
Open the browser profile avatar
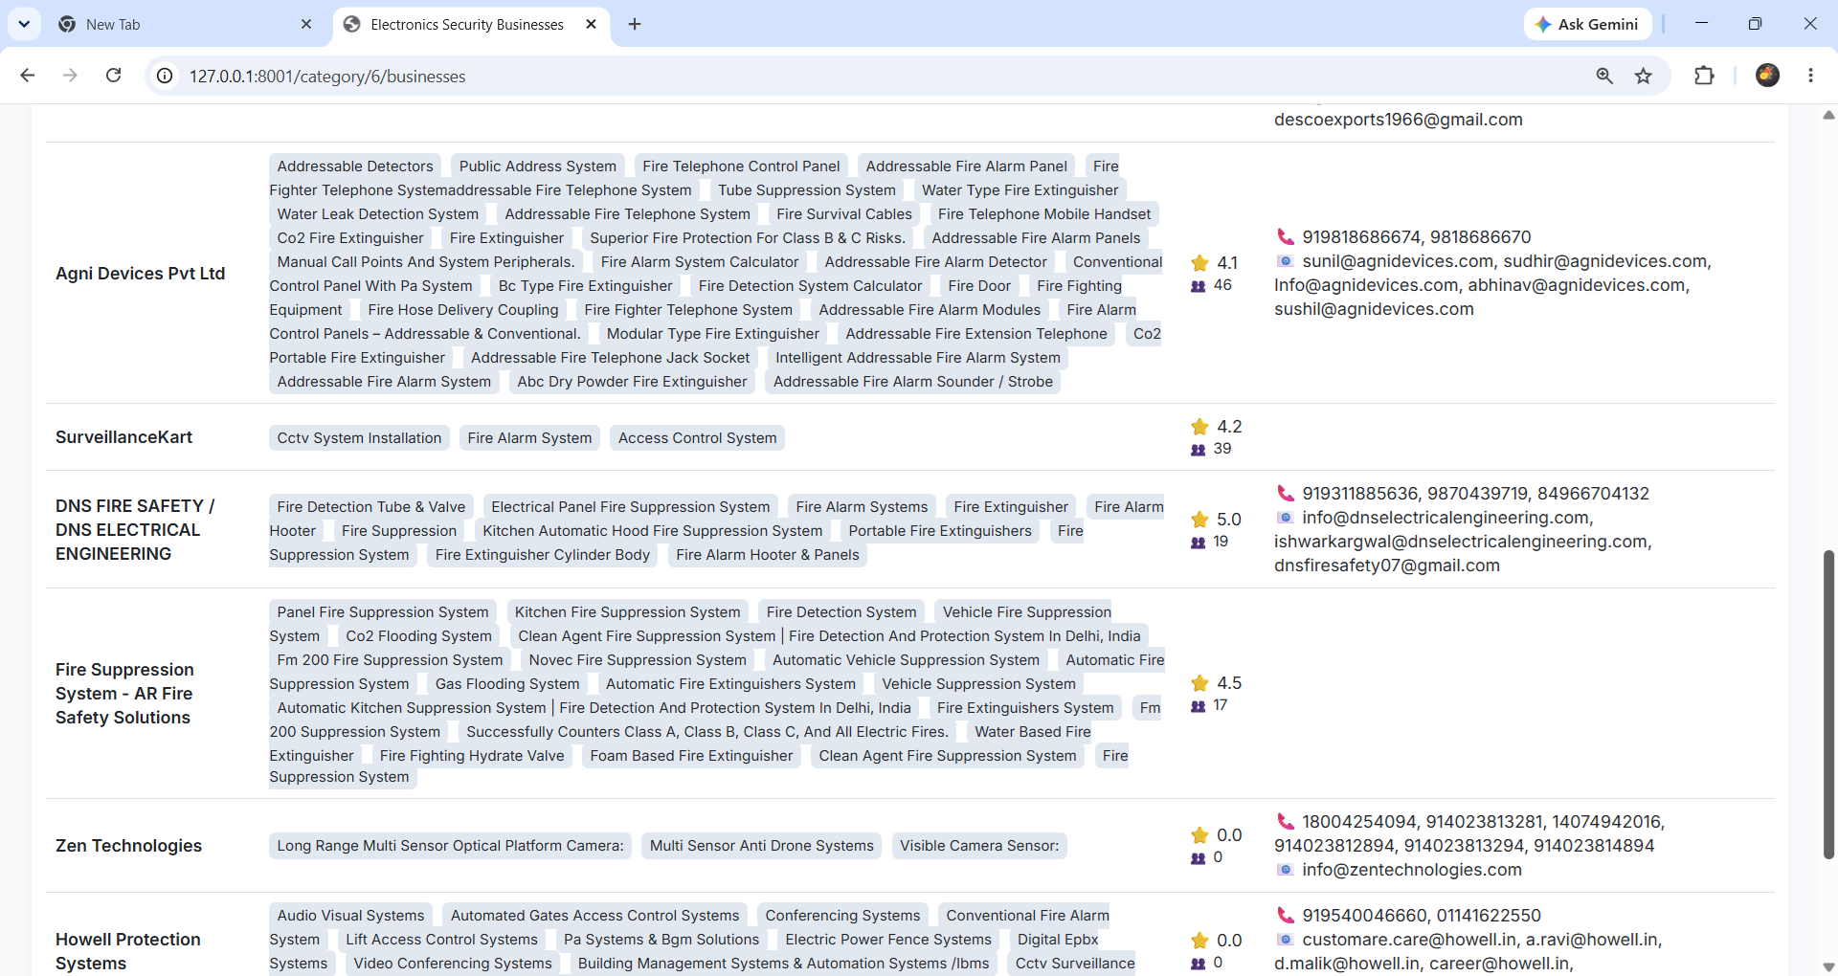(1767, 76)
